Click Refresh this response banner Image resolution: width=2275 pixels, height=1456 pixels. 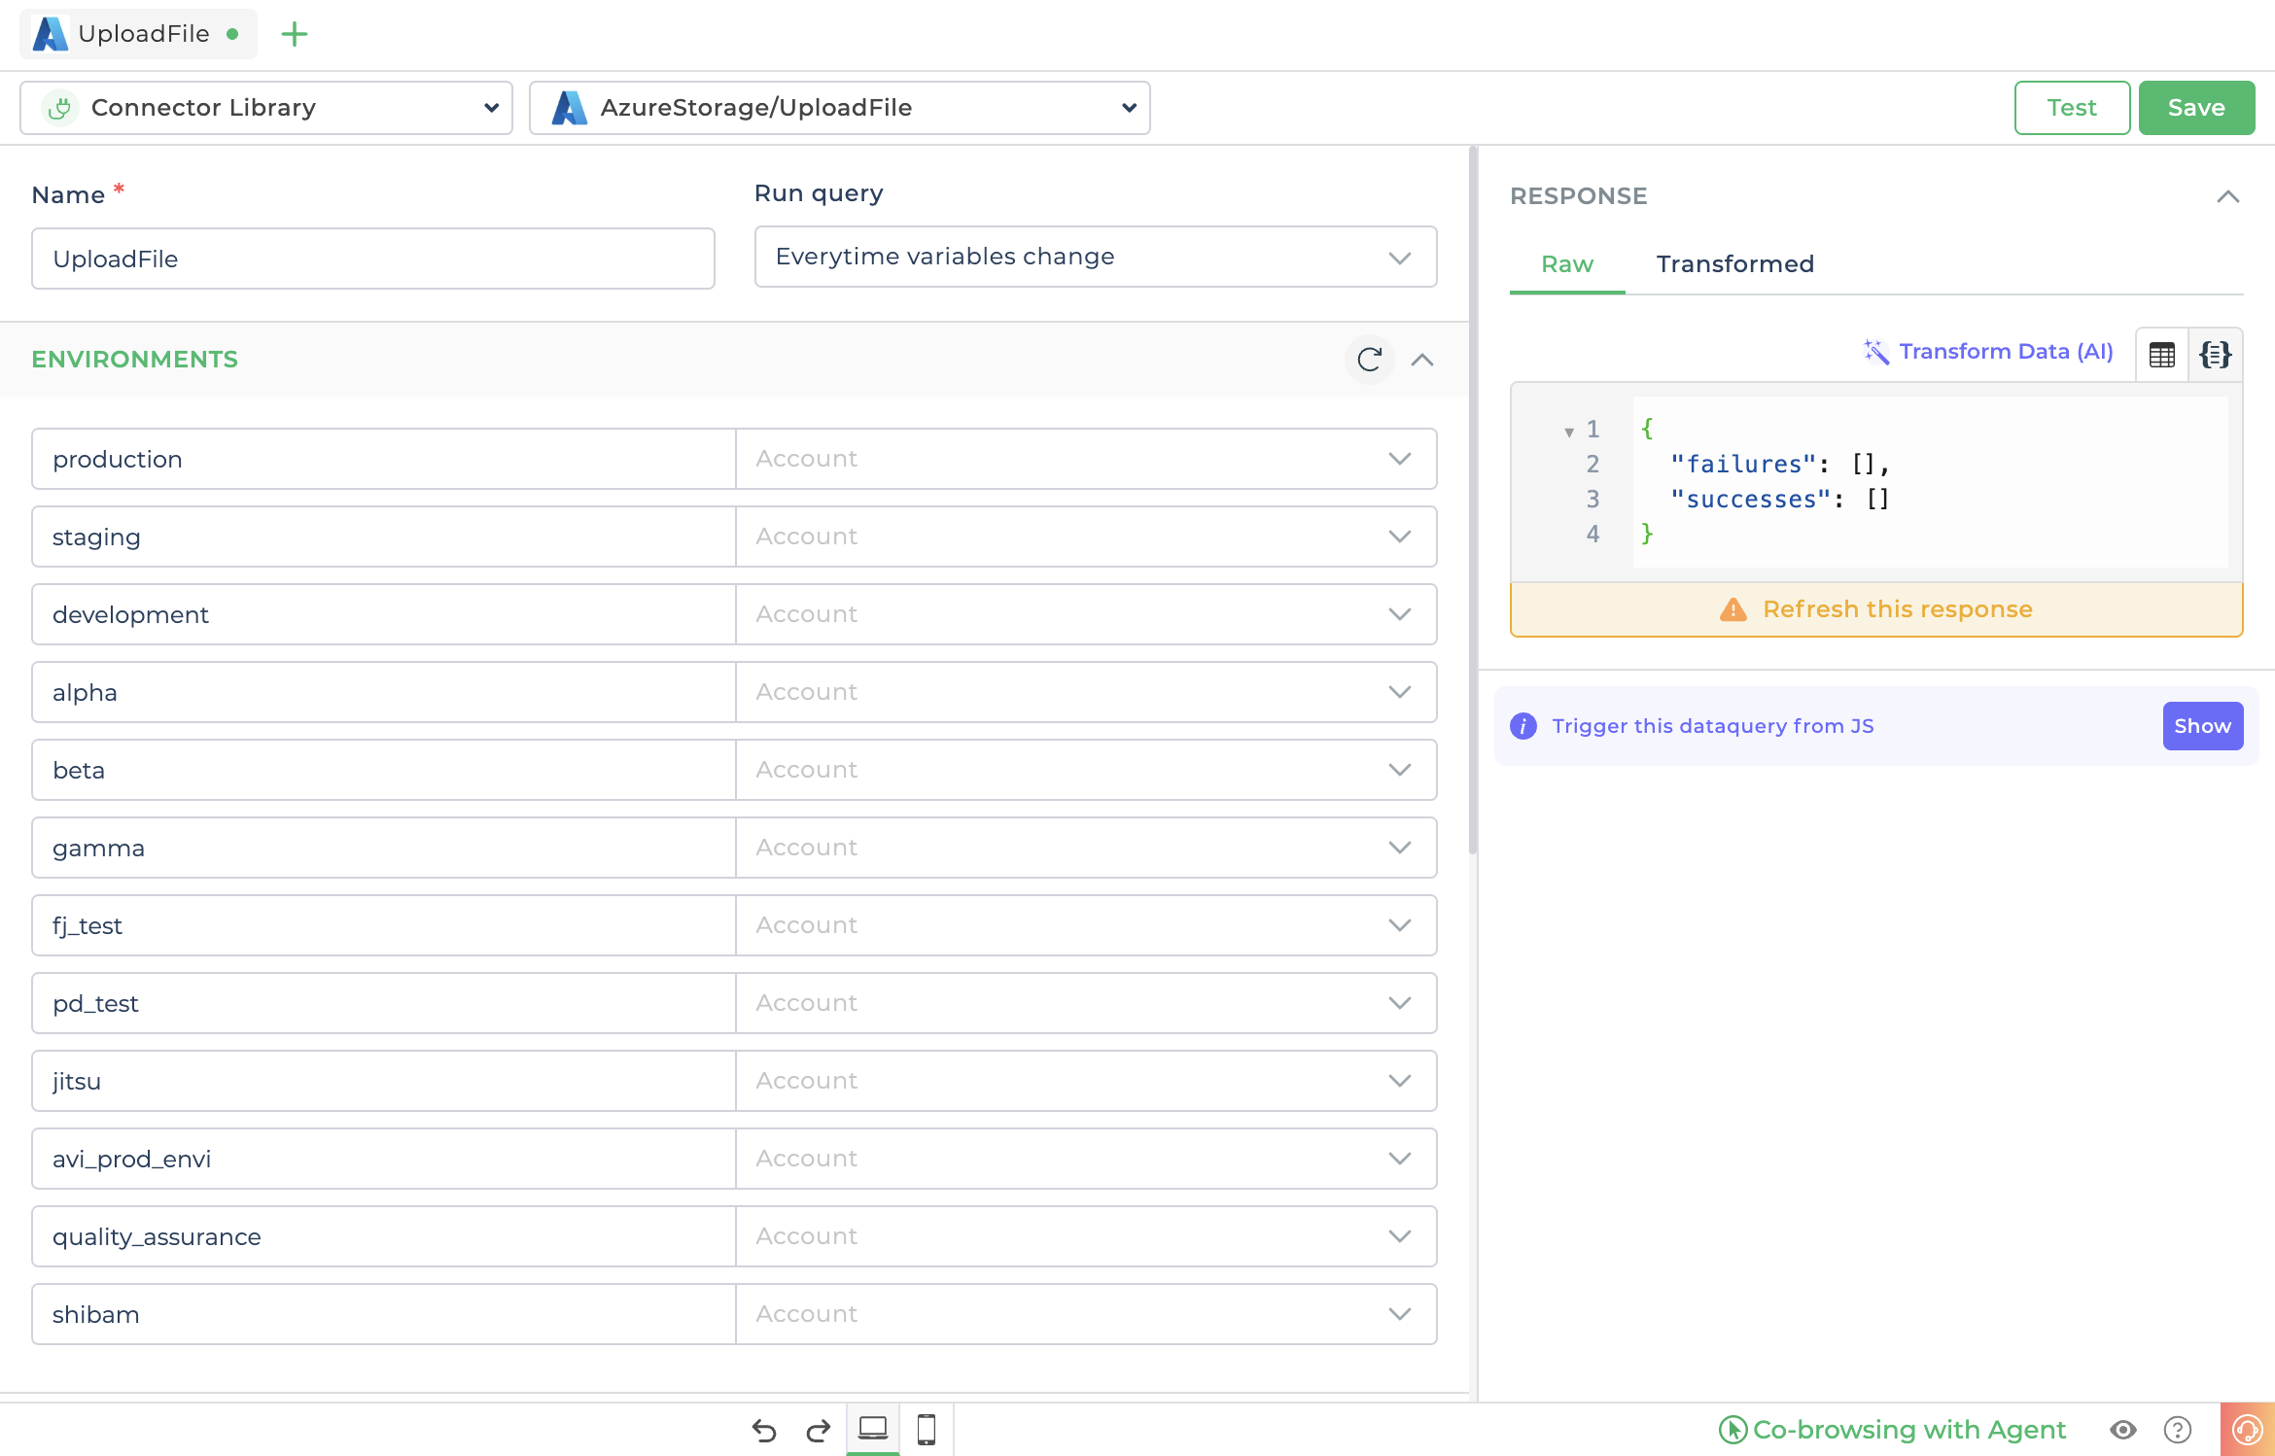(1875, 609)
